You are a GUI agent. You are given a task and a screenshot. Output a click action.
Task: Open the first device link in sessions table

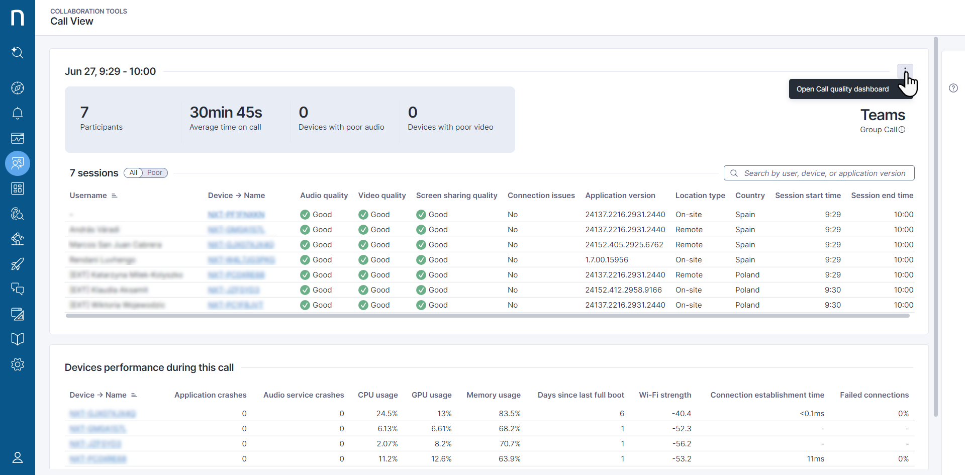[x=236, y=215]
